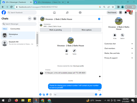Screen dimensions: 137x103
Task: Click the Facebook logo home icon
Action: click(x=4, y=12)
